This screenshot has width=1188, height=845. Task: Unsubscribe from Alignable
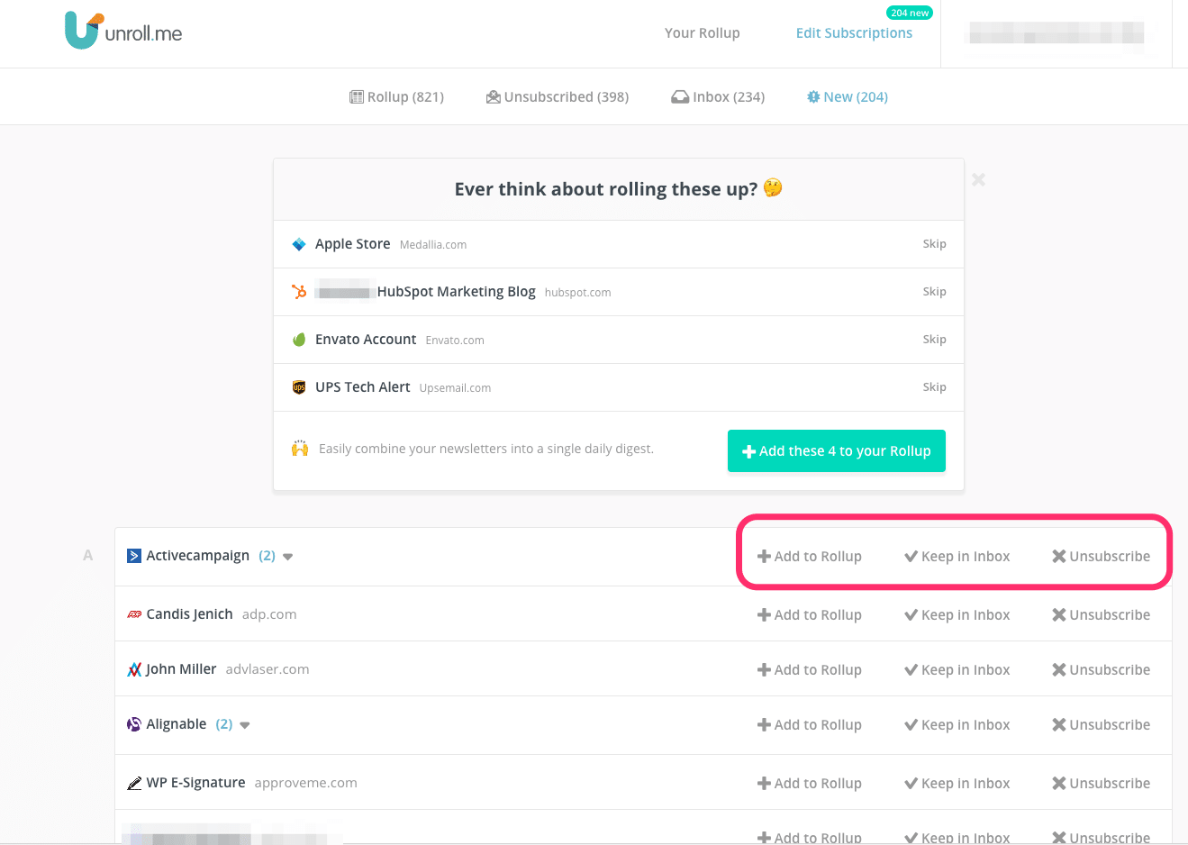click(1101, 725)
